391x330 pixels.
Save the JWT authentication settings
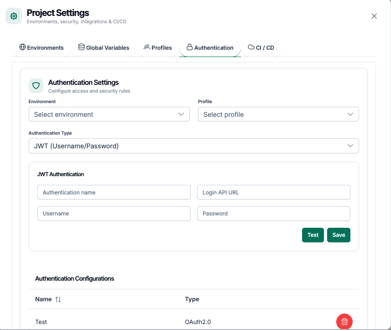[339, 235]
